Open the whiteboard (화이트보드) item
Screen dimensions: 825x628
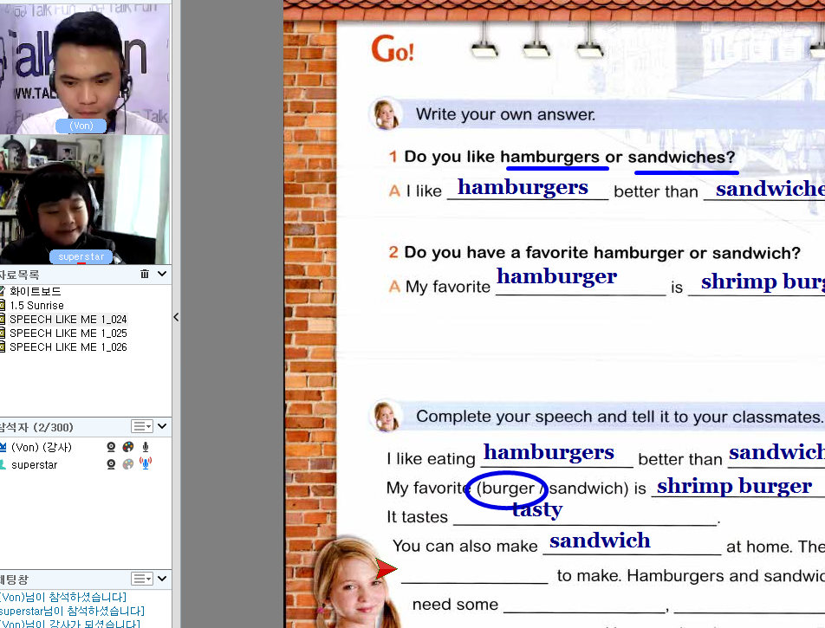pos(35,292)
